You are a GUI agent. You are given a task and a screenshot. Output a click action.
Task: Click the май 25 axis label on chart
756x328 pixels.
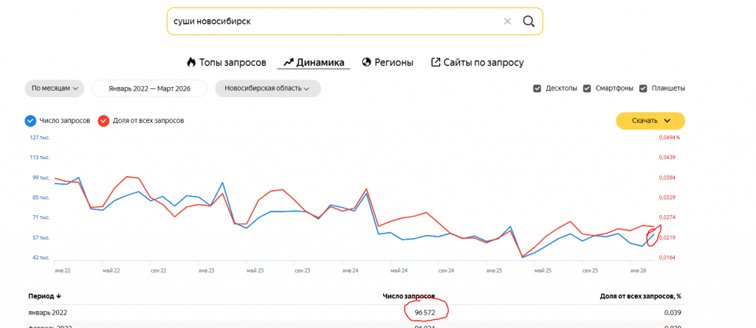coord(543,271)
